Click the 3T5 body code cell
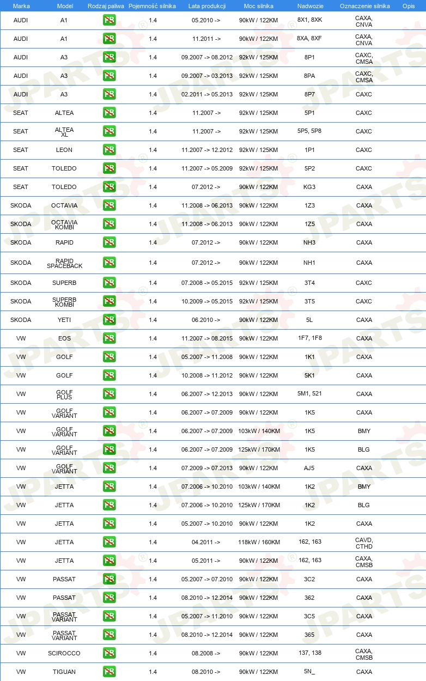Image resolution: width=426 pixels, height=681 pixels. coord(309,301)
